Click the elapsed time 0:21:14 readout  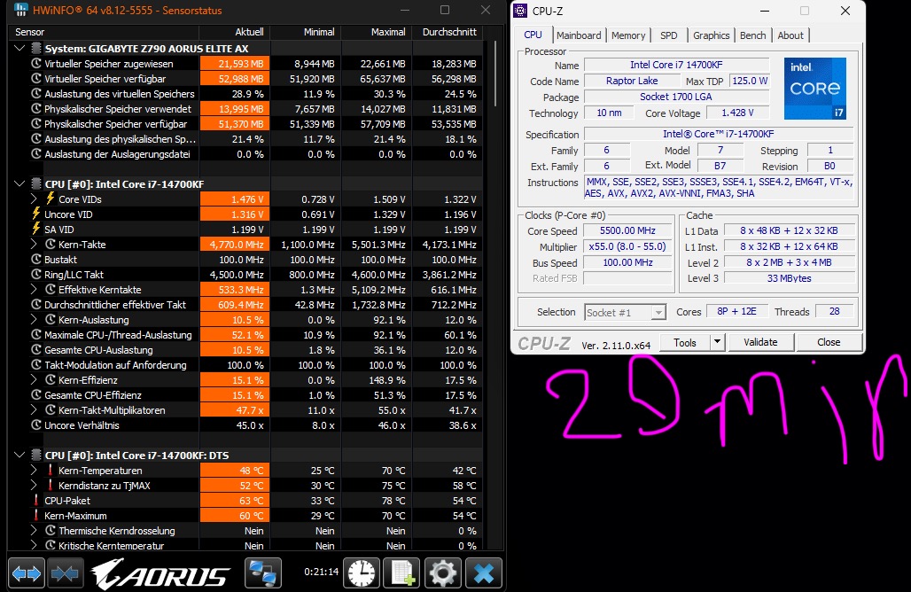pyautogui.click(x=322, y=572)
